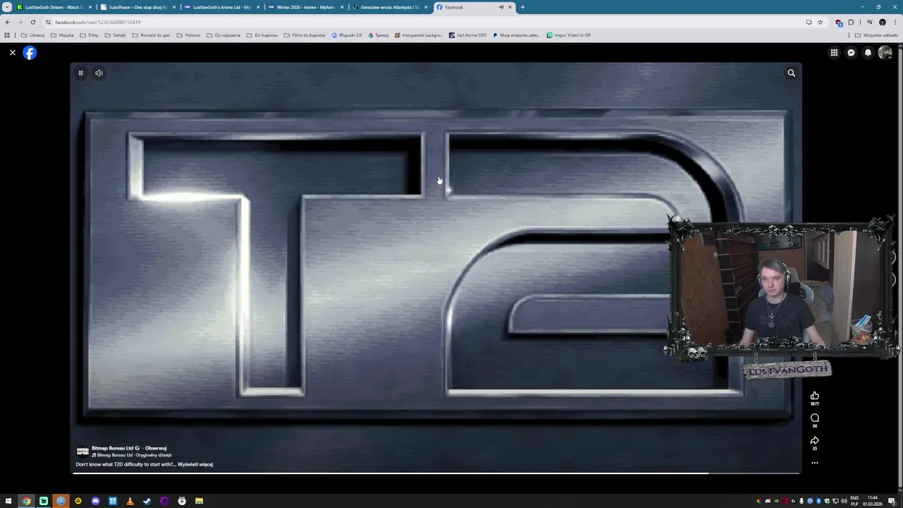Switch to the SubsPlease tab
903x508 pixels.
(x=138, y=7)
